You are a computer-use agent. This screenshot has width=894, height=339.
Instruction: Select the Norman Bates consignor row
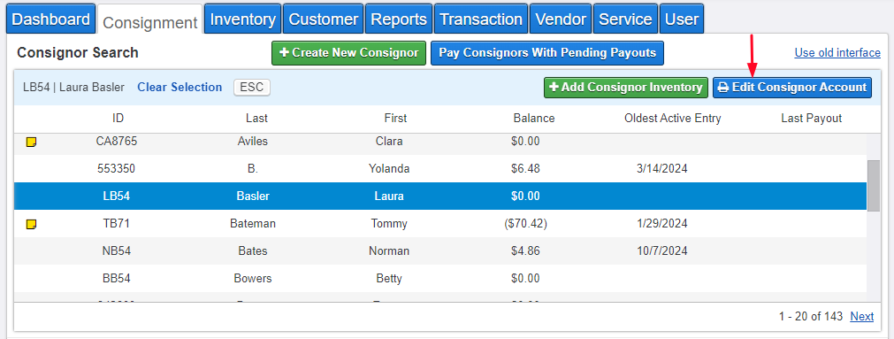point(440,251)
